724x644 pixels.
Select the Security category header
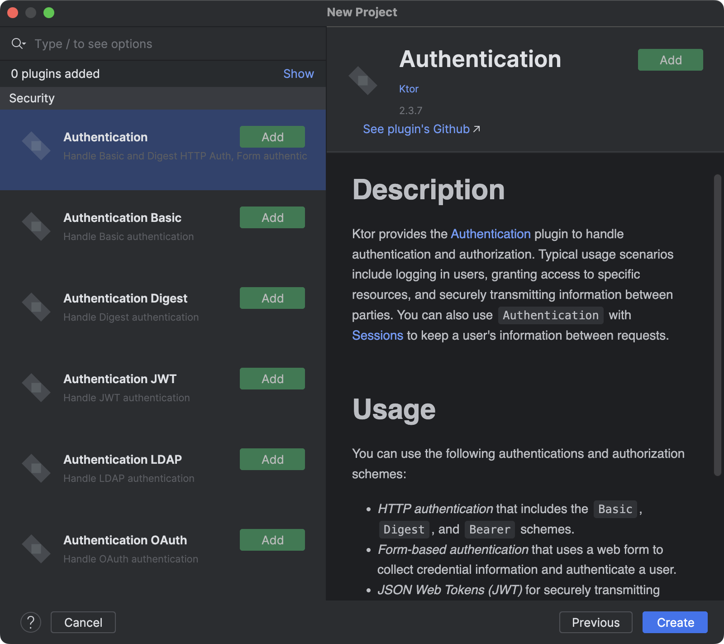point(32,98)
